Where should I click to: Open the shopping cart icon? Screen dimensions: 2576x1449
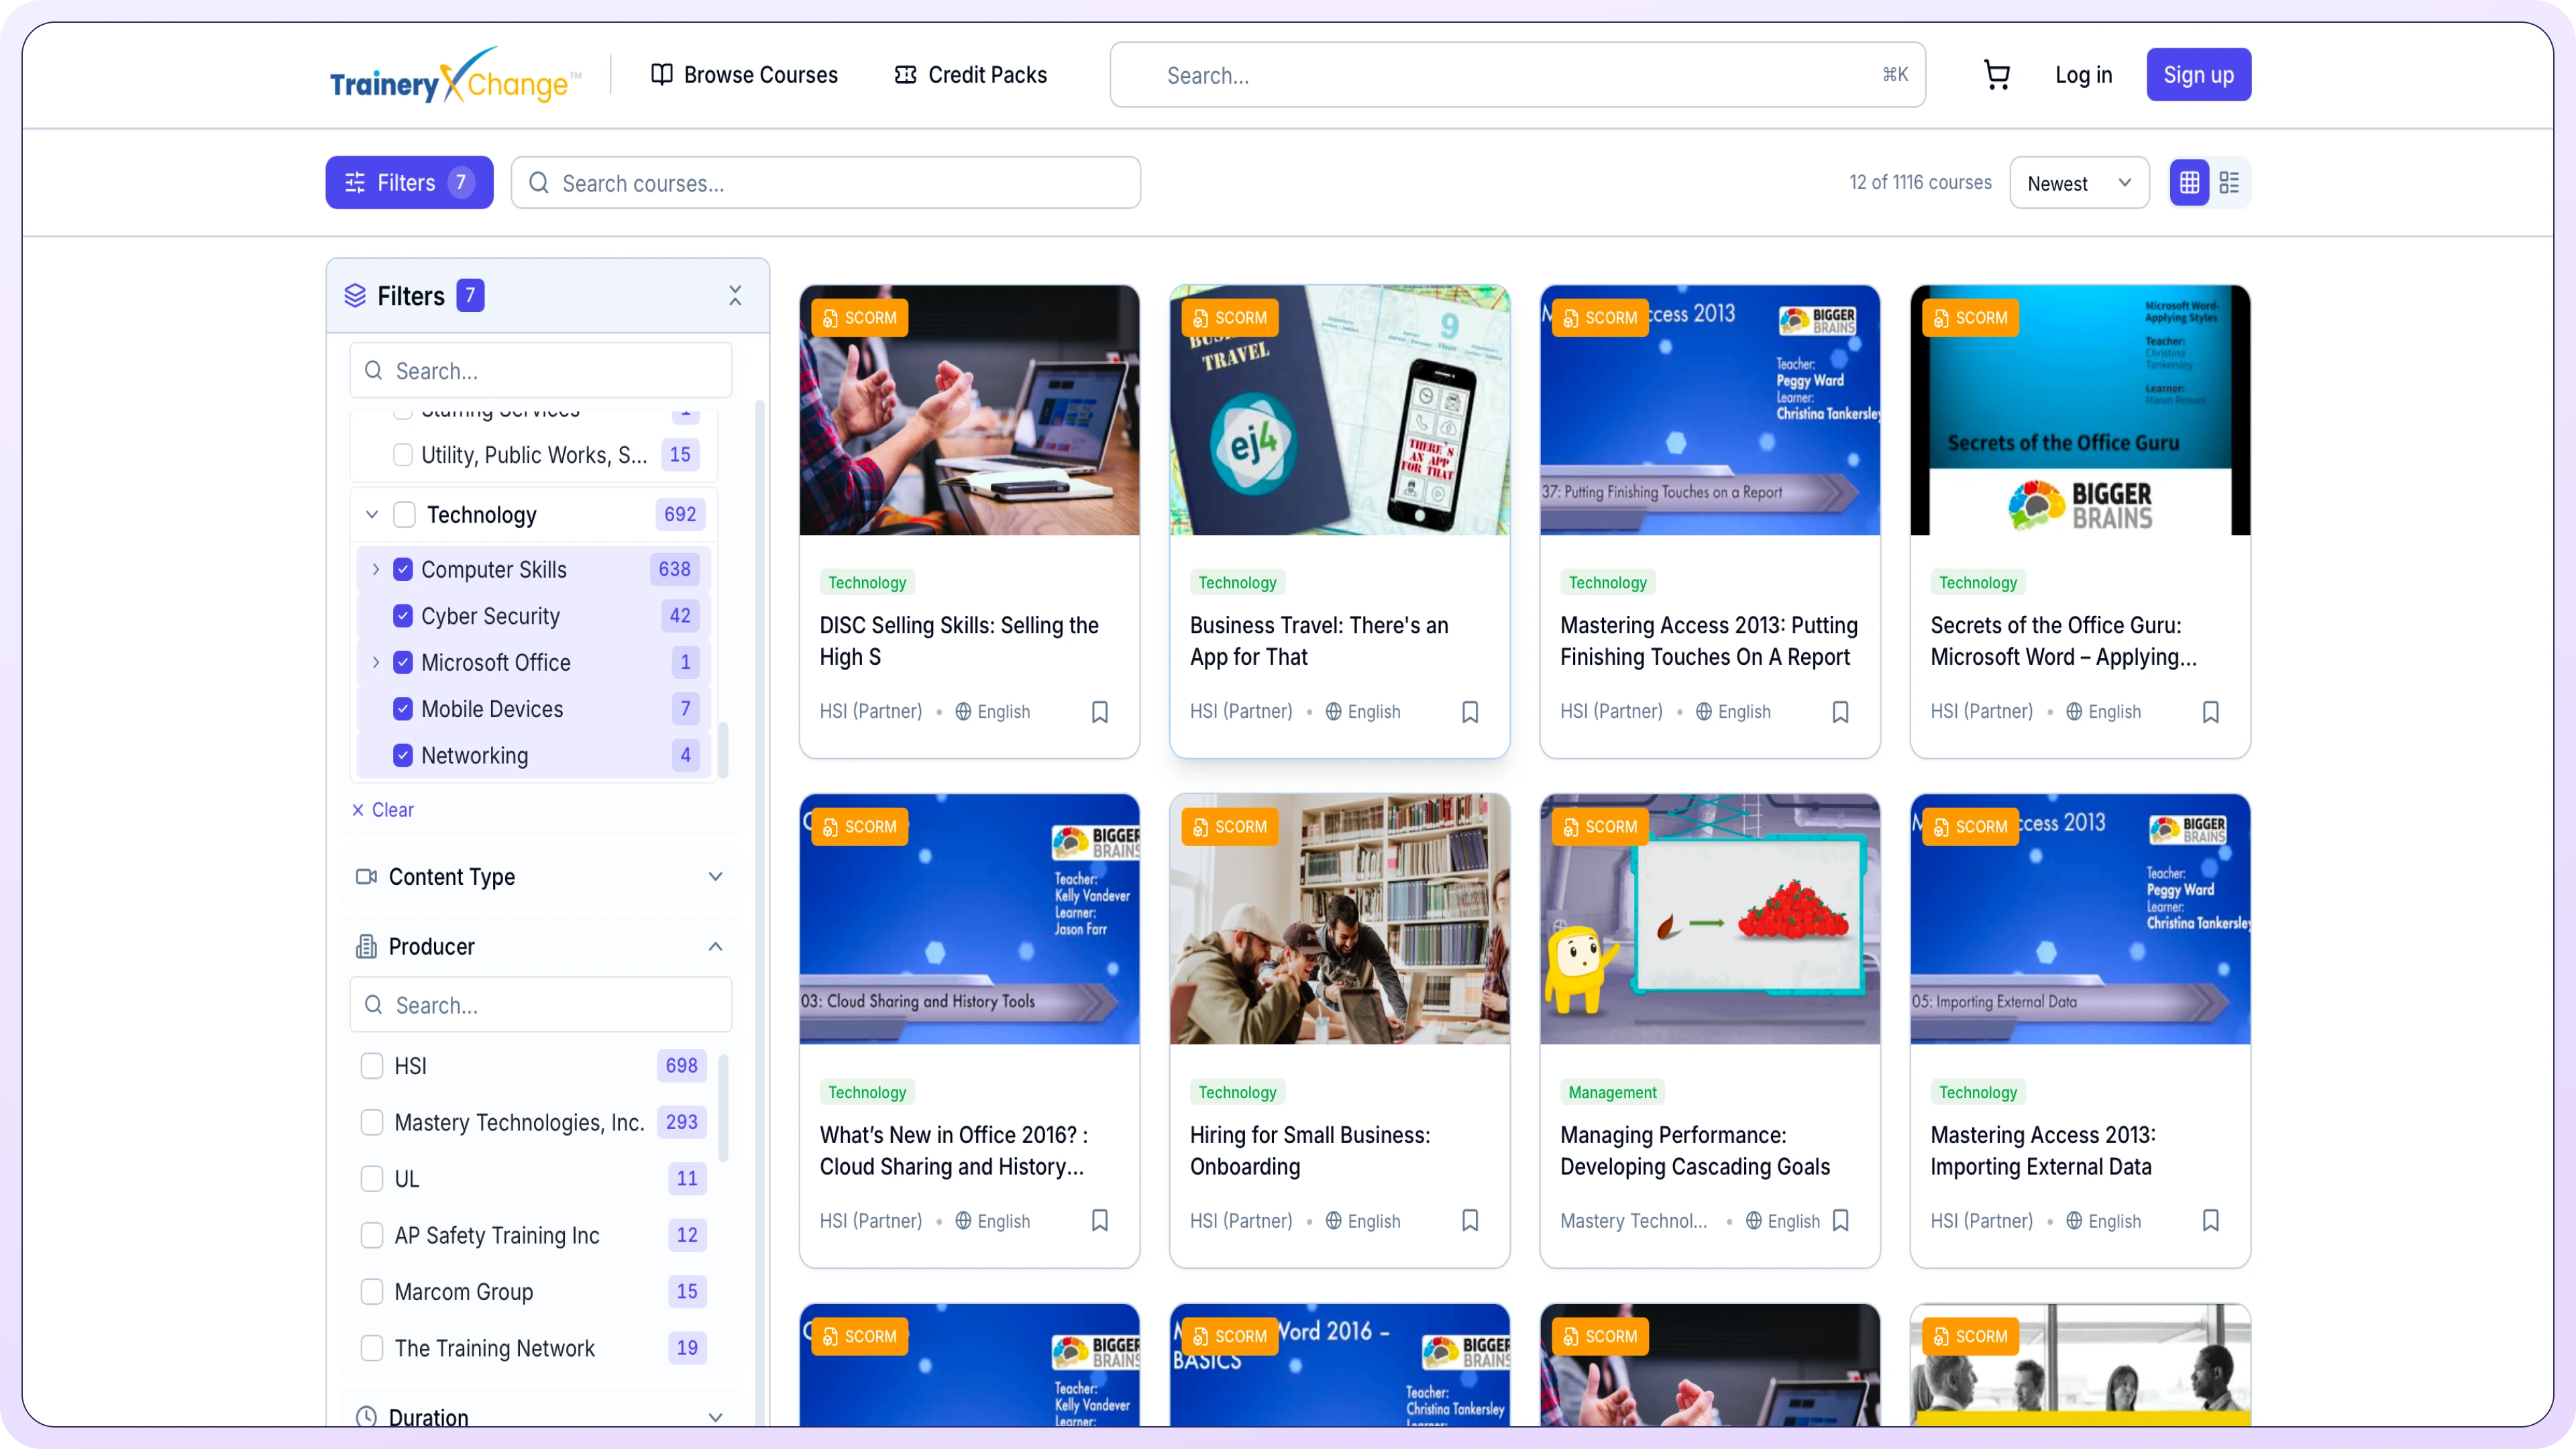click(x=1996, y=75)
